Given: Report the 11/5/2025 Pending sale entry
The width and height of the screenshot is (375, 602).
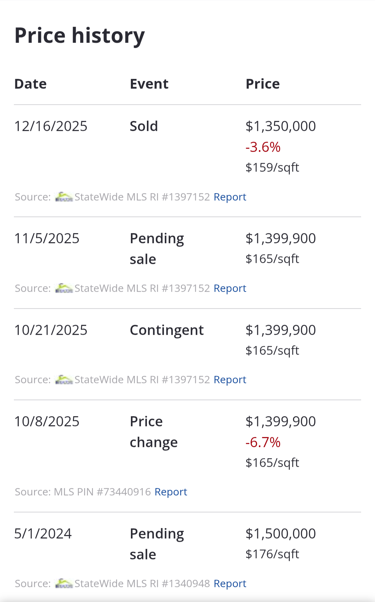Looking at the screenshot, I should (230, 288).
